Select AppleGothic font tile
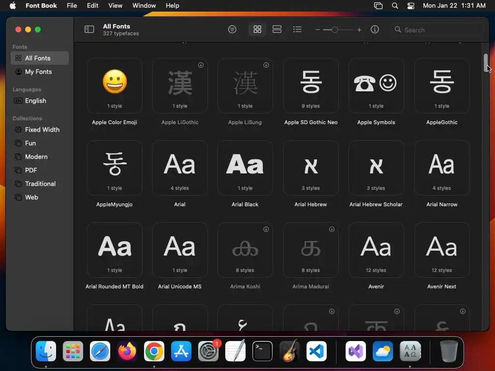Screen dimensions: 495x371 pos(442,86)
